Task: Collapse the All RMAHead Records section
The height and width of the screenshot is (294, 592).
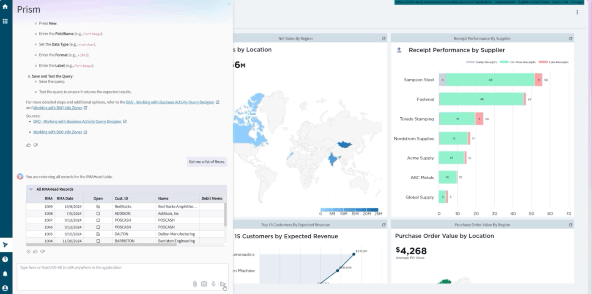Action: [31, 189]
